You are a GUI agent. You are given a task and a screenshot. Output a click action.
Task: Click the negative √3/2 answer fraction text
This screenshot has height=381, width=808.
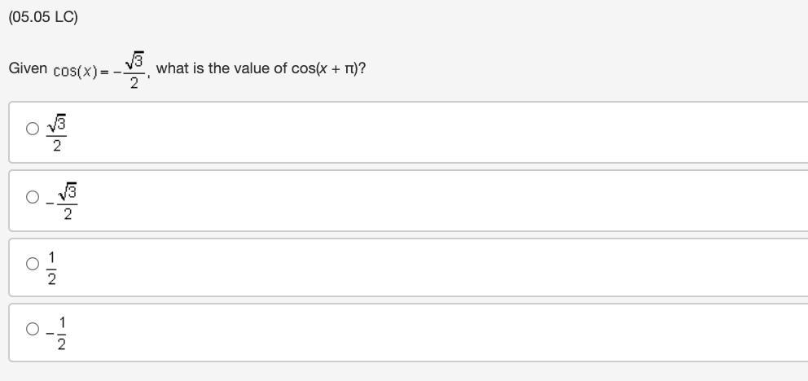(x=66, y=201)
